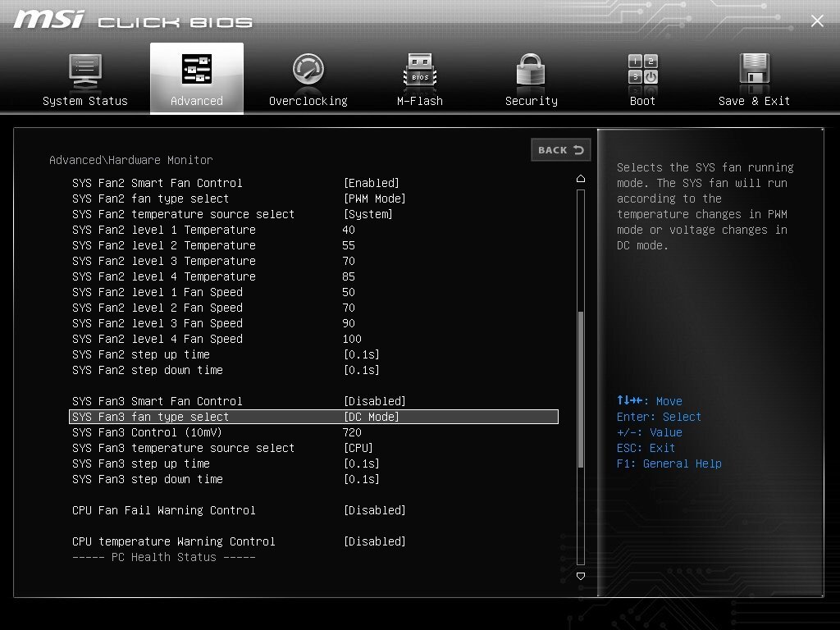The height and width of the screenshot is (630, 840).
Task: Click the '+/-: Value' hint
Action: click(650, 432)
